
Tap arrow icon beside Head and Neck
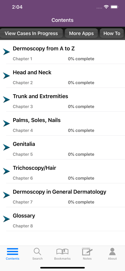point(6,76)
